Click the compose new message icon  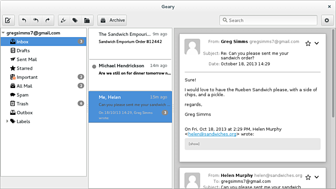tap(8, 20)
